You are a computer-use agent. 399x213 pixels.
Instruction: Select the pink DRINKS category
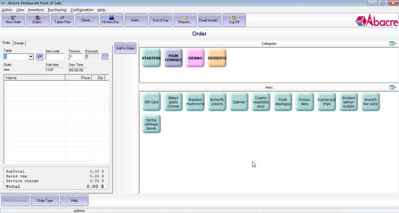(195, 58)
